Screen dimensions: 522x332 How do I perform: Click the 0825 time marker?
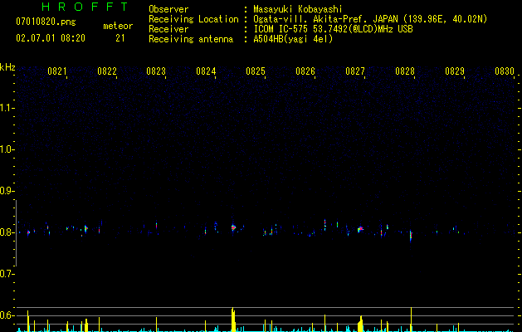tap(256, 71)
